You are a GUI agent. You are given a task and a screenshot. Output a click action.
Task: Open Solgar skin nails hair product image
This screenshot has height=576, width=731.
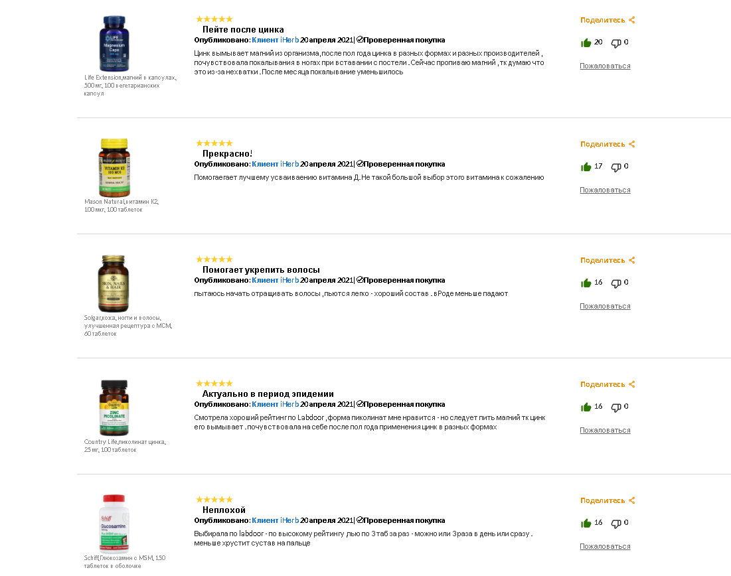114,283
